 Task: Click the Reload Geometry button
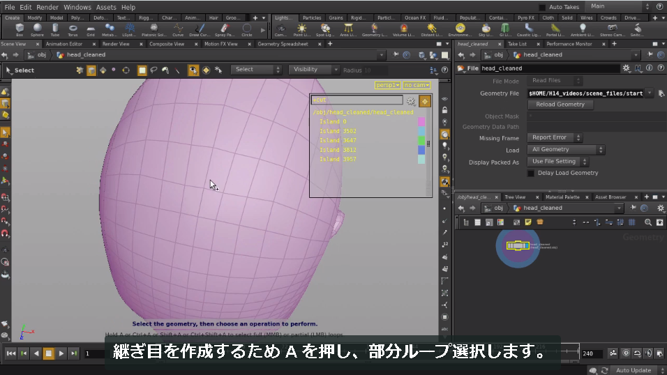click(560, 105)
